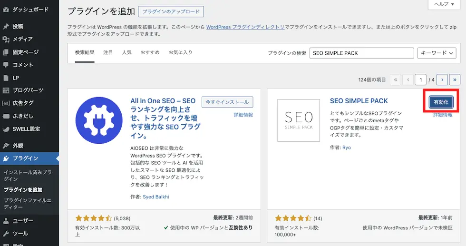Click the pages icon beside 固定ページ
This screenshot has width=466, height=246.
(6, 52)
